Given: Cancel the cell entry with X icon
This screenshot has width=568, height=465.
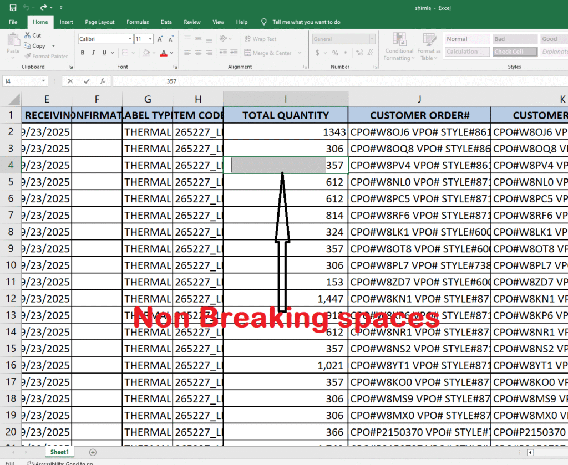Looking at the screenshot, I should (x=70, y=81).
